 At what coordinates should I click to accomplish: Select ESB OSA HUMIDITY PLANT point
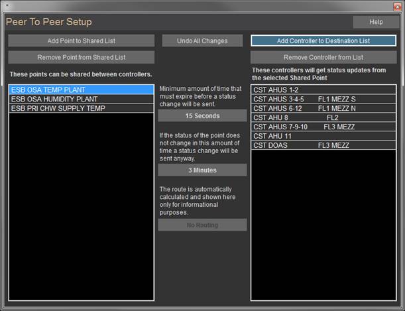82,99
